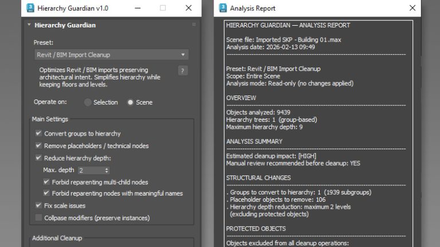Toggle Convert groups to hierarchy checkbox
The height and width of the screenshot is (247, 440).
pos(38,133)
